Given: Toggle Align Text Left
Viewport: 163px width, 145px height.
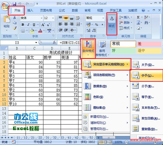Looking at the screenshot, I should click(x=60, y=24).
